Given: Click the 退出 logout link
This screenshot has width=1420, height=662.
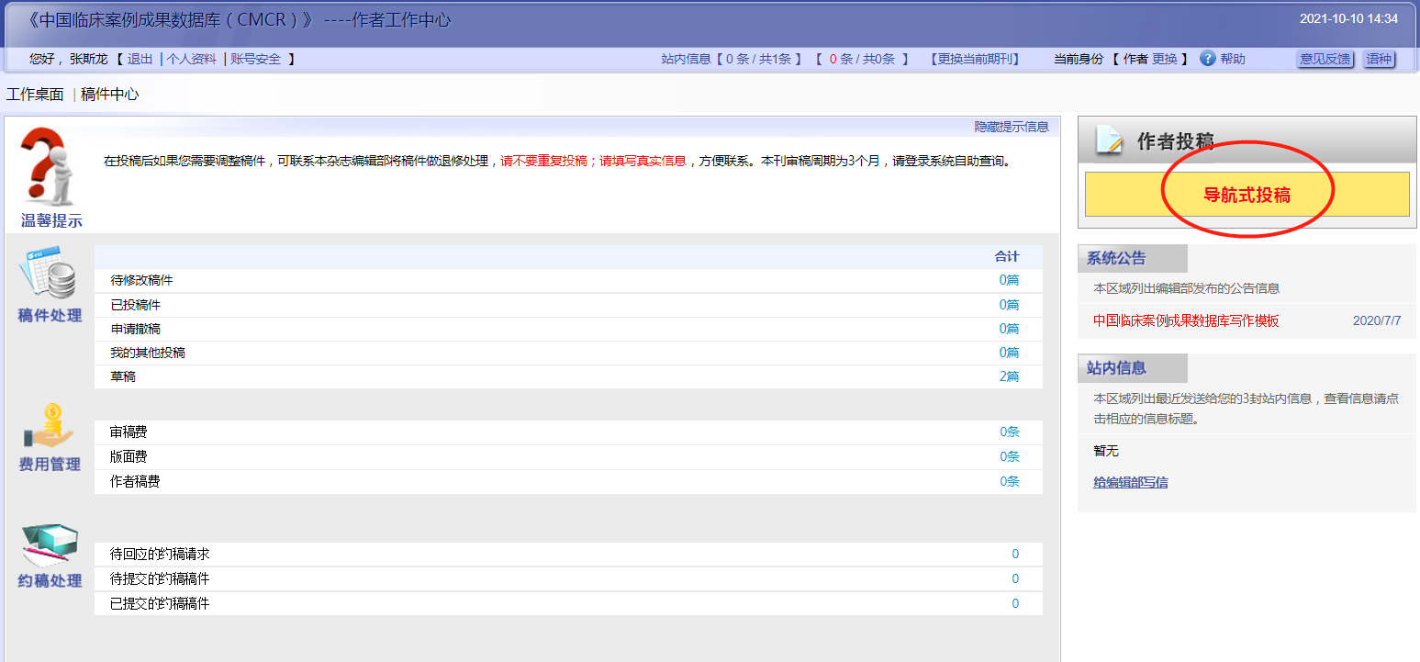Looking at the screenshot, I should pyautogui.click(x=140, y=59).
